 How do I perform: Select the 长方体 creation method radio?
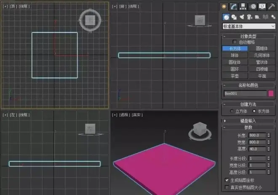tap(254, 111)
